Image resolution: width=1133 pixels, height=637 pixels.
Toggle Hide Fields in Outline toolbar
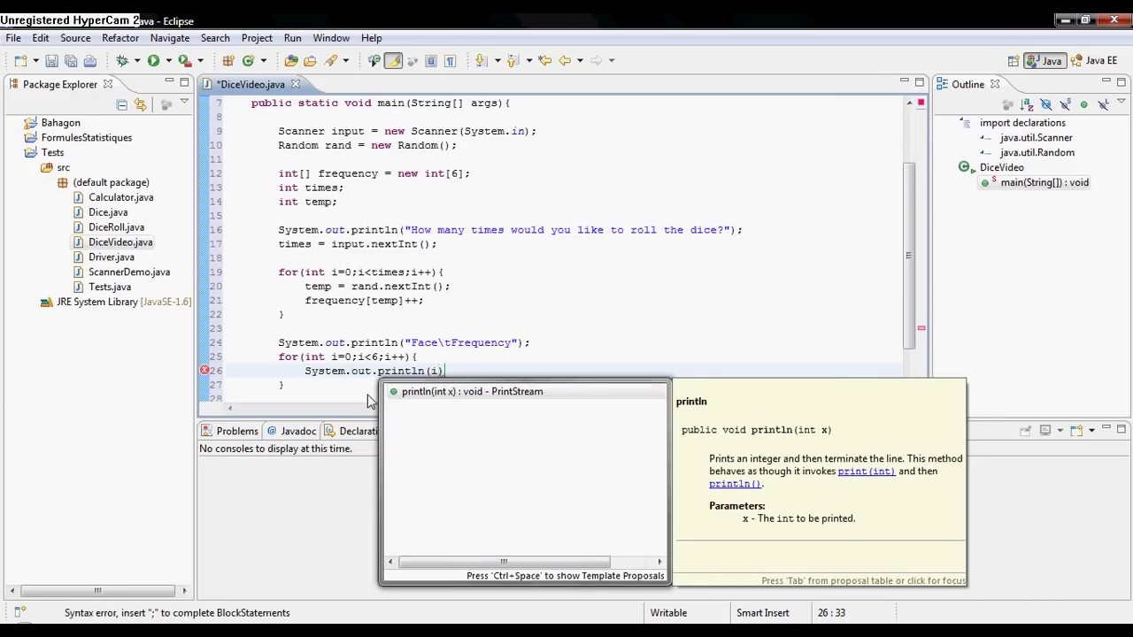coord(1046,104)
